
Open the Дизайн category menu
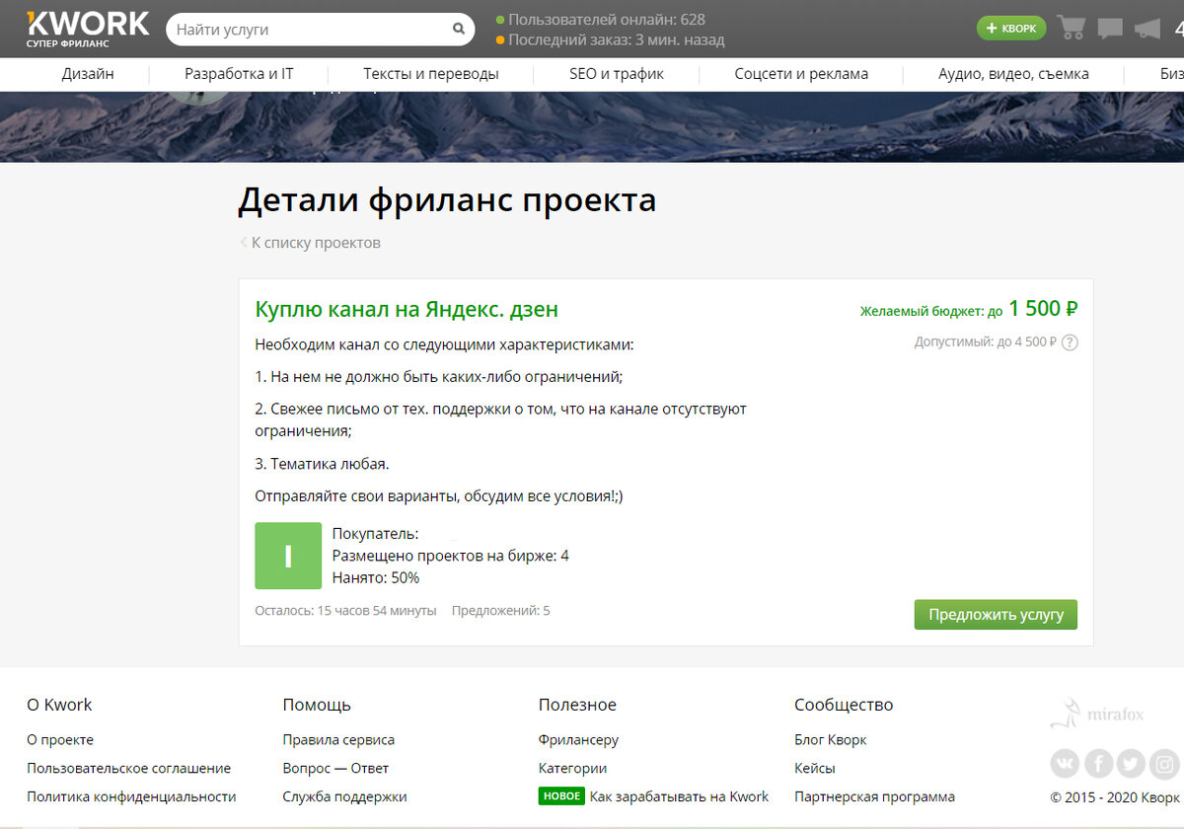coord(88,74)
